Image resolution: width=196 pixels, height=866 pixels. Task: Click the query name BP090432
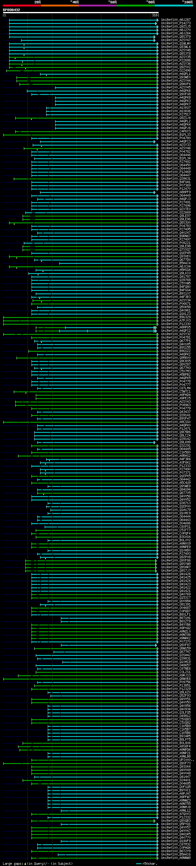pos(11,10)
